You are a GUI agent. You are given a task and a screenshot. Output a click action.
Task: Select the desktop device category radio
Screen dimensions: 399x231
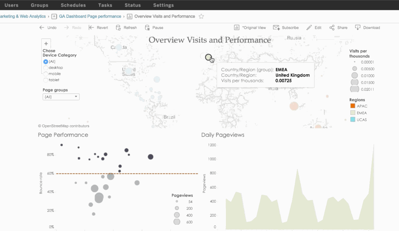(x=45, y=68)
